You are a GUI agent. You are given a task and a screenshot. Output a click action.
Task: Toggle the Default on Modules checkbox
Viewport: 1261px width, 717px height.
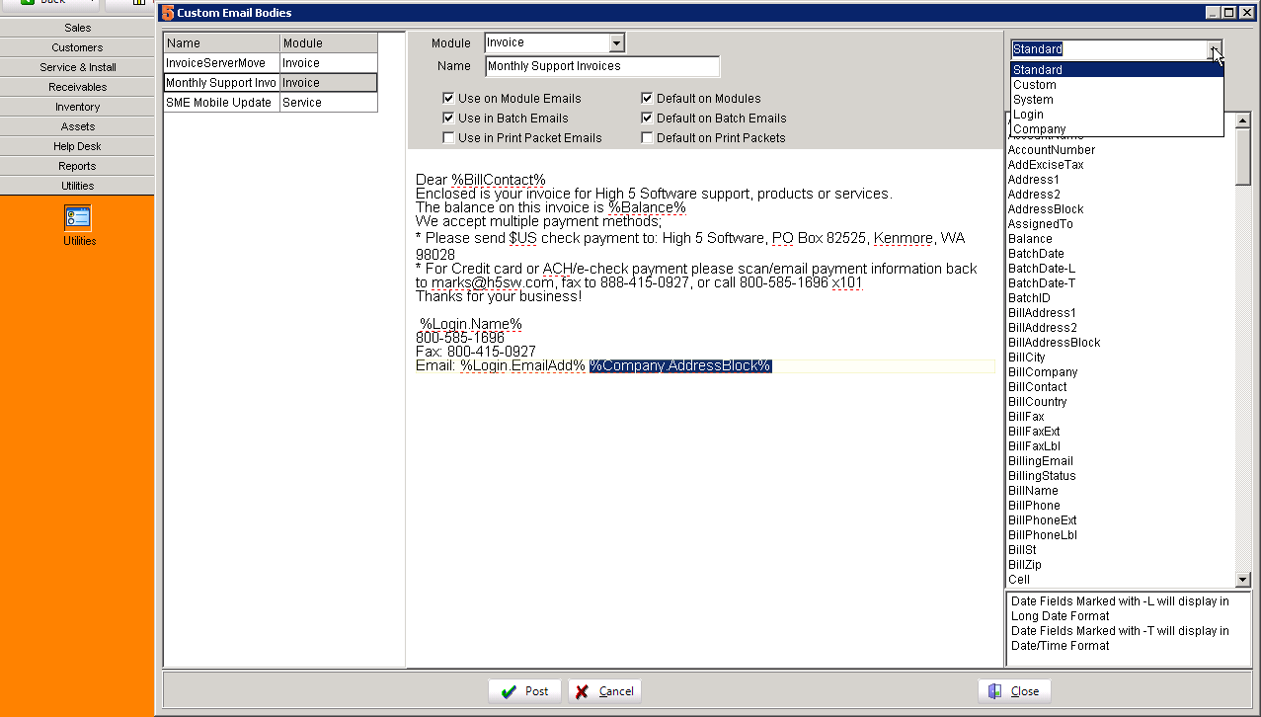click(647, 98)
